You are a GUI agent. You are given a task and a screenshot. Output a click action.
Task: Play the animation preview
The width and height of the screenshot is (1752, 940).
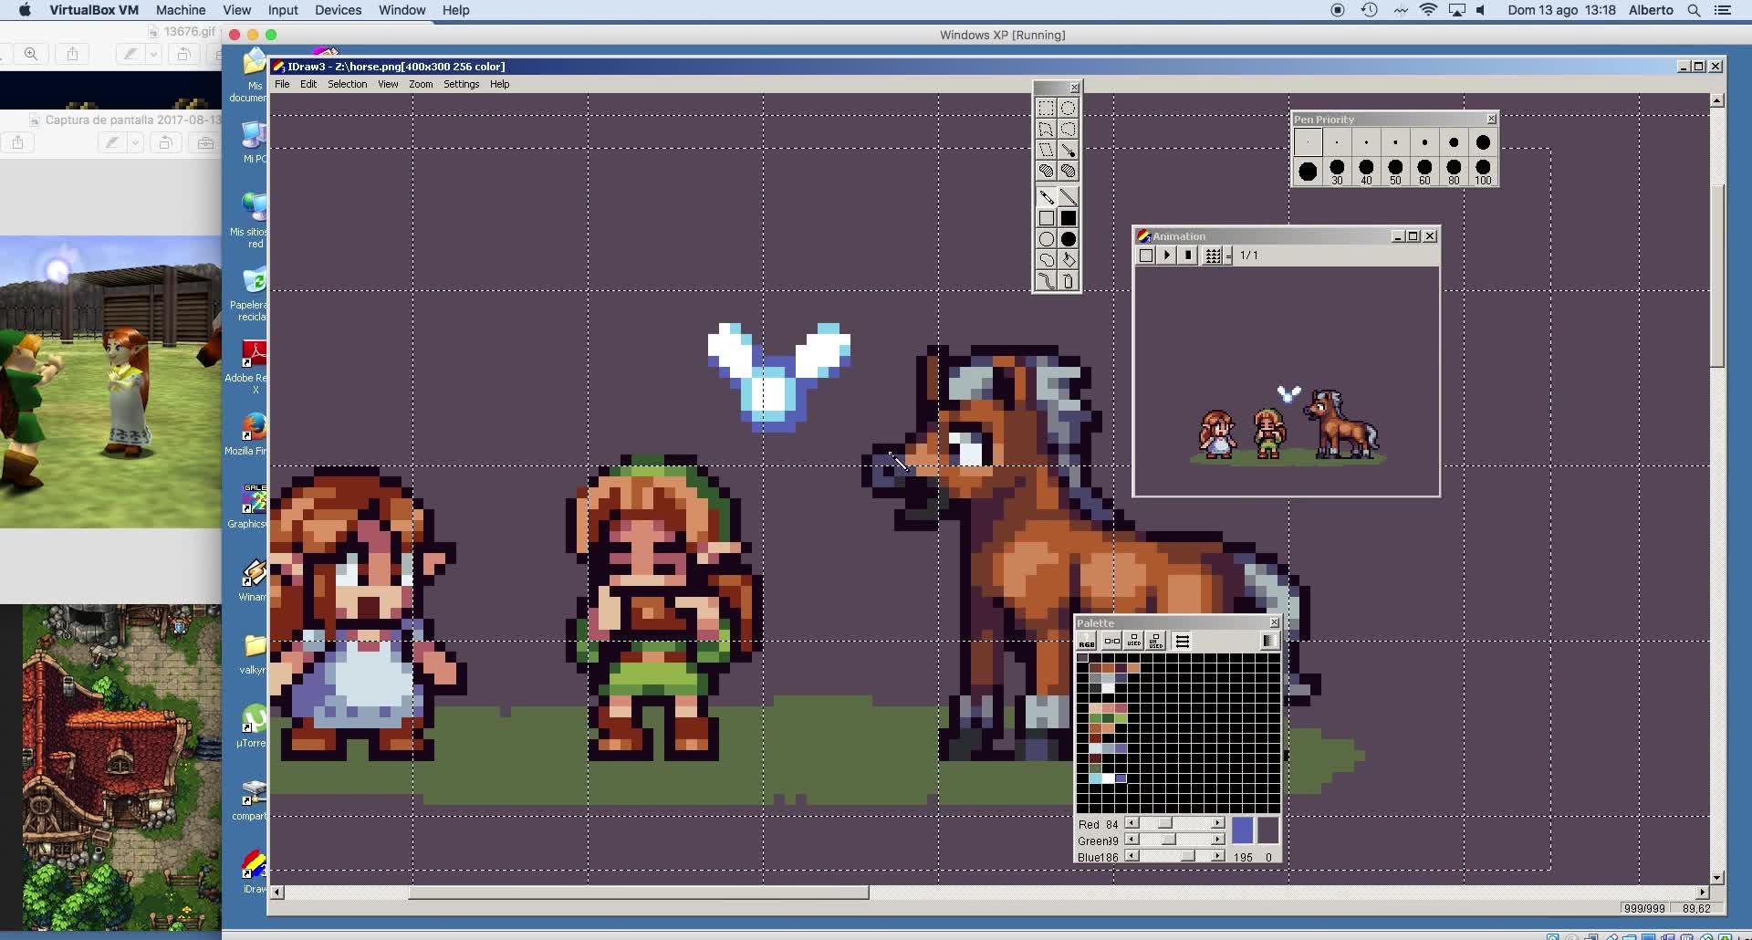tap(1167, 256)
